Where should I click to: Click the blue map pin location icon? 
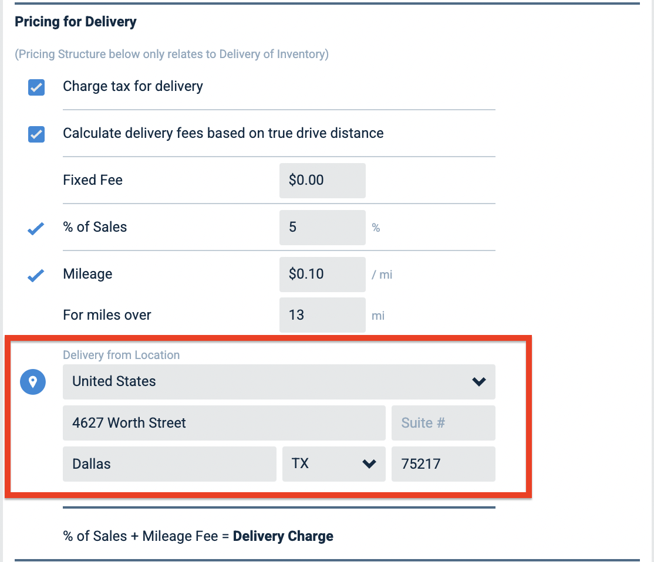tap(33, 382)
